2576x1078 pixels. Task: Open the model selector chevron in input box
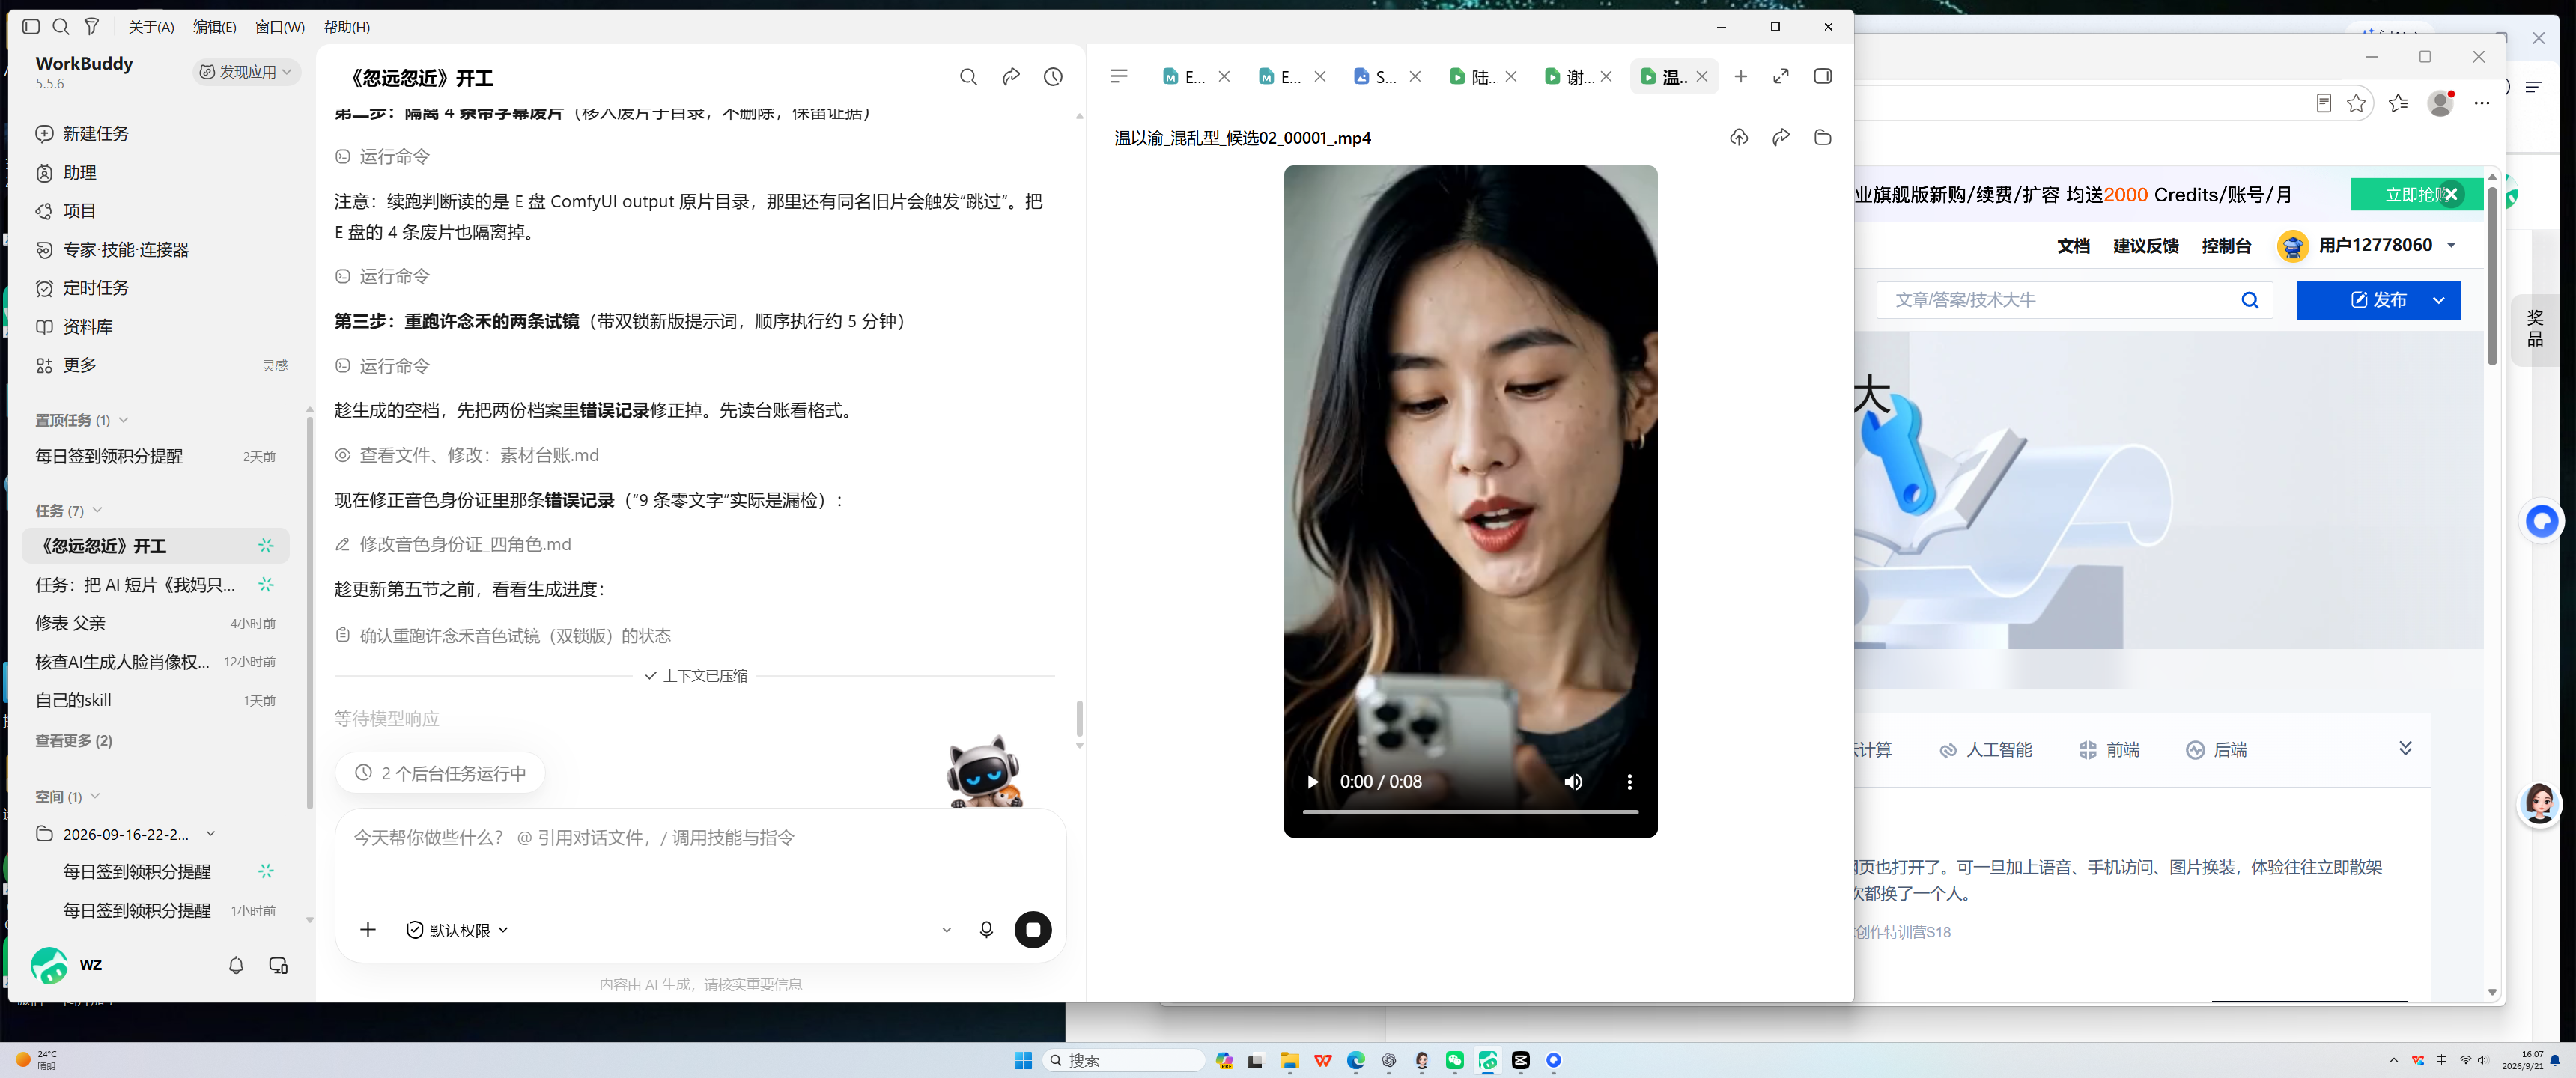946,930
